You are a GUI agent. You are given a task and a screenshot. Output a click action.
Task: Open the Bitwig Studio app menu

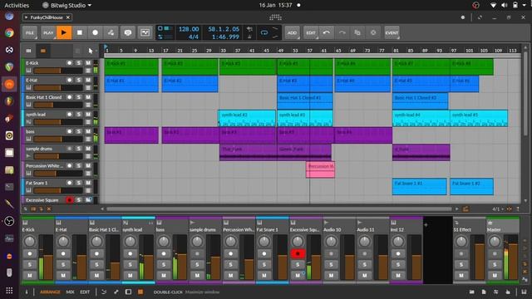(66, 5)
